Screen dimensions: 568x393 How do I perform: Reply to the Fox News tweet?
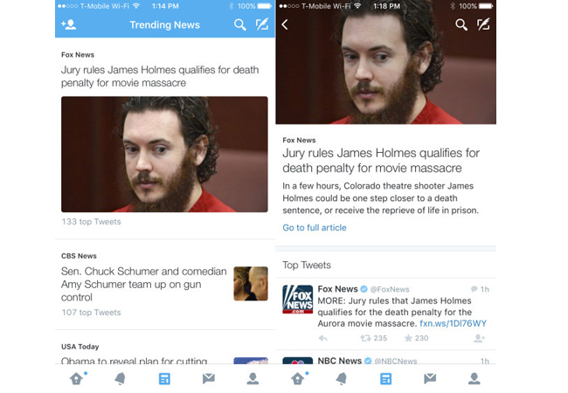tap(323, 338)
